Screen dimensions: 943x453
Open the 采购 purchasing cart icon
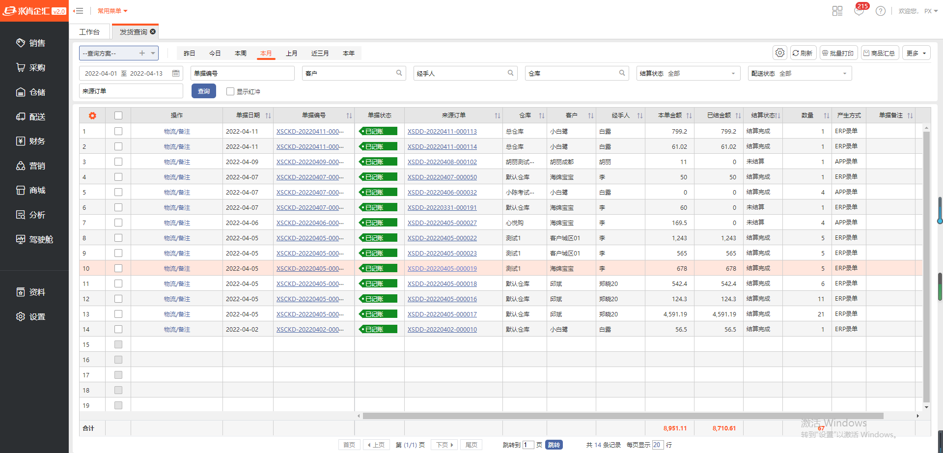(21, 68)
